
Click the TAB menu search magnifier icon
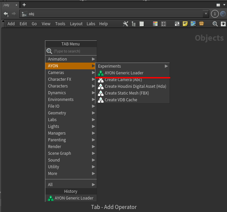pyautogui.click(x=49, y=51)
